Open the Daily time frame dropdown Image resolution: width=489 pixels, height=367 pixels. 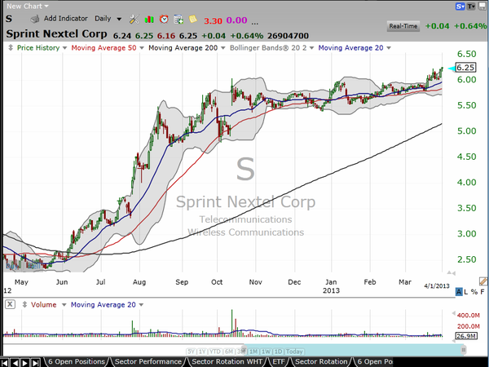click(108, 19)
